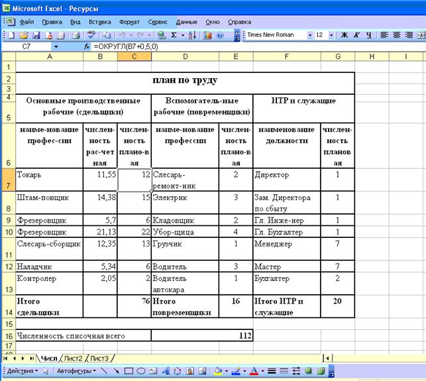Open the Name Box dropdown arrow

56,46
